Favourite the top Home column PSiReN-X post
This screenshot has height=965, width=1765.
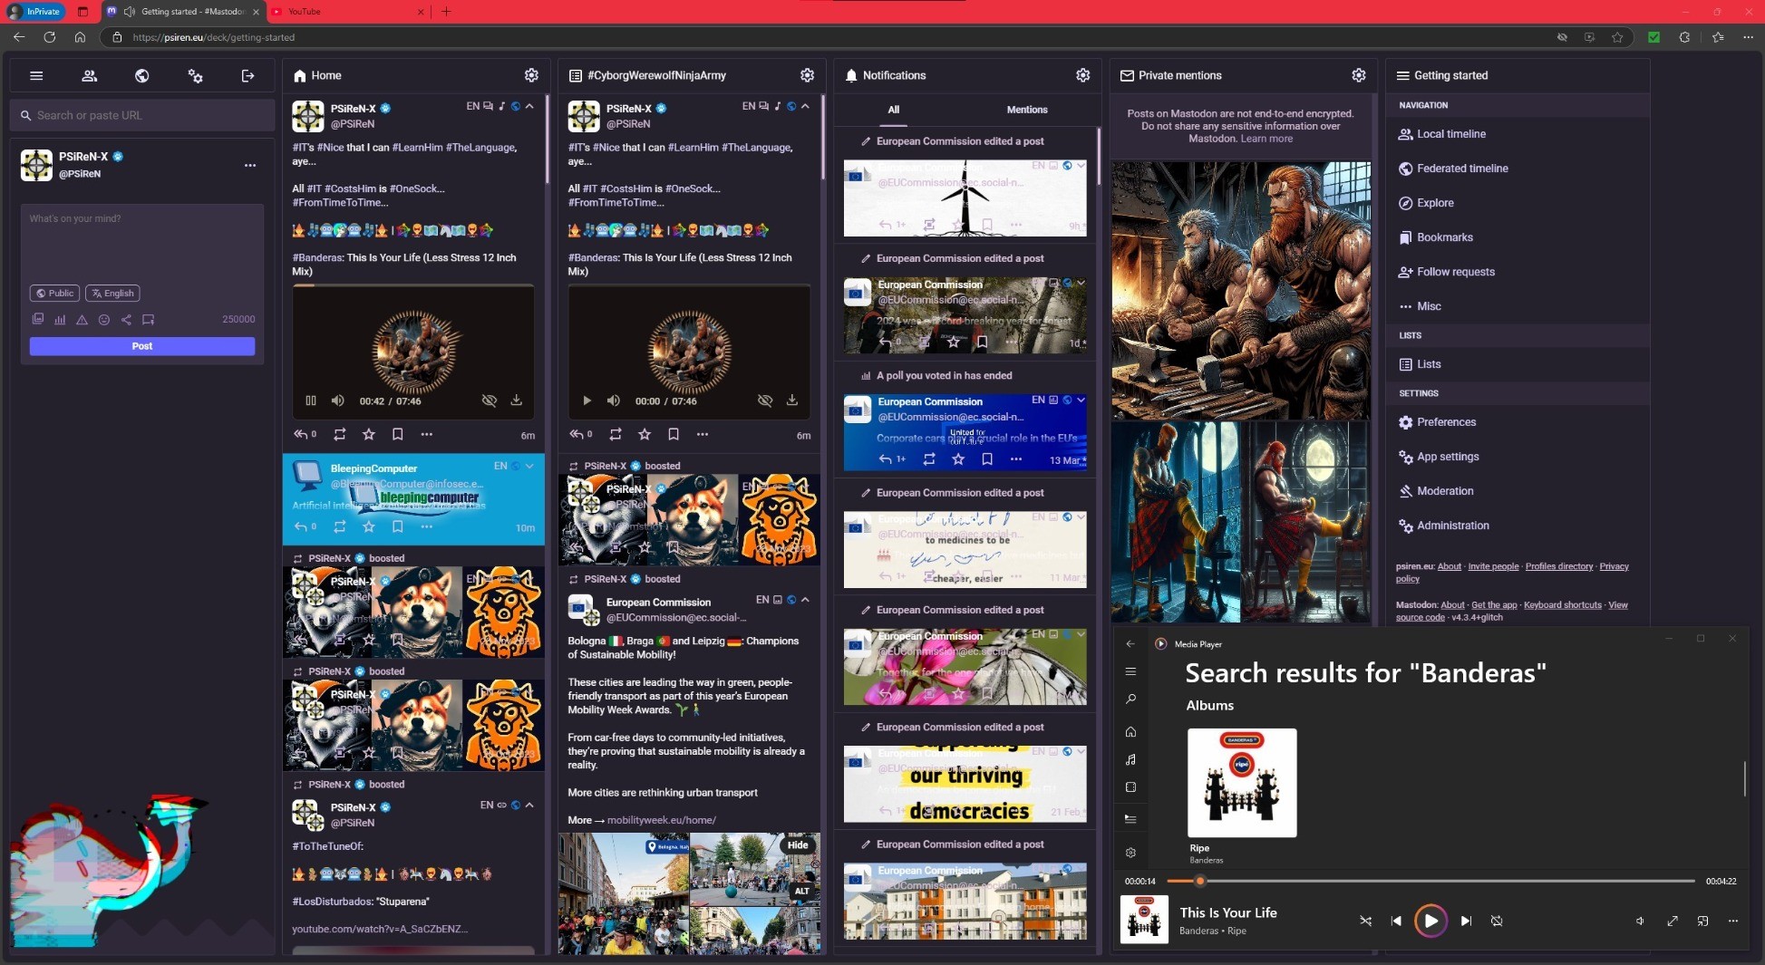[369, 435]
